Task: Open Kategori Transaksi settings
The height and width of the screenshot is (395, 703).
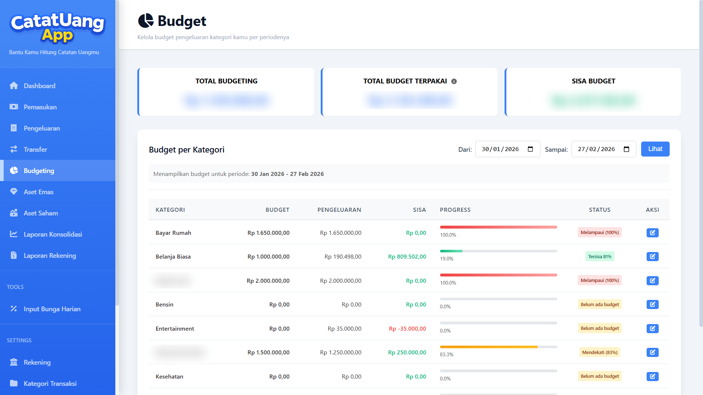Action: [x=50, y=384]
